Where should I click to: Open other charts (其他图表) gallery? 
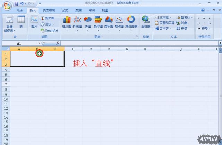tap(131, 23)
